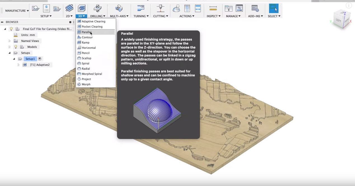Toggle visibility bulb of Models node
The width and height of the screenshot is (355, 186).
point(16,47)
